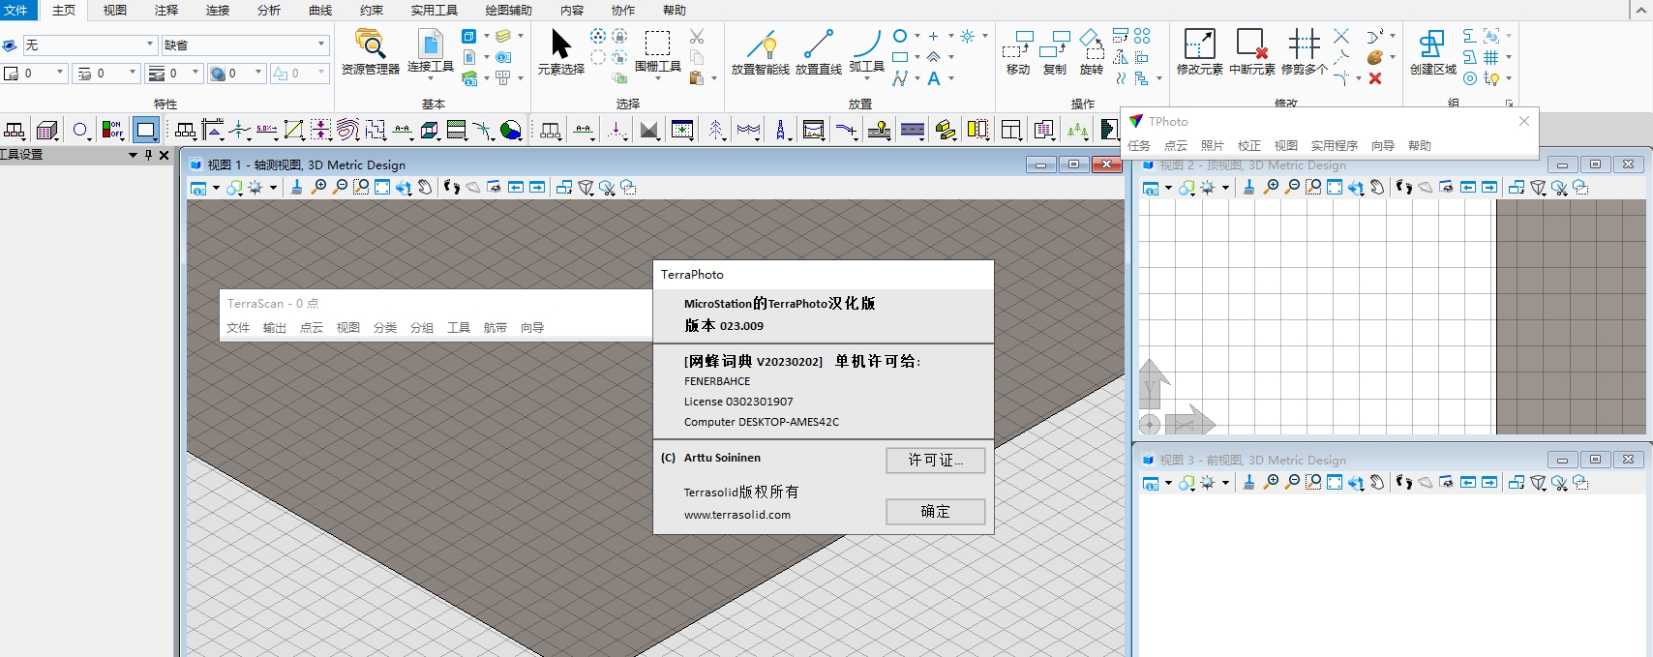Click the www.terrasolid.com text

(x=737, y=515)
